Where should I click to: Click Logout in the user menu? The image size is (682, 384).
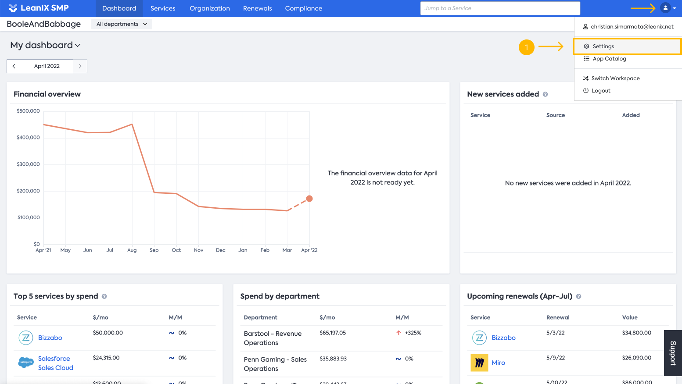pyautogui.click(x=600, y=91)
